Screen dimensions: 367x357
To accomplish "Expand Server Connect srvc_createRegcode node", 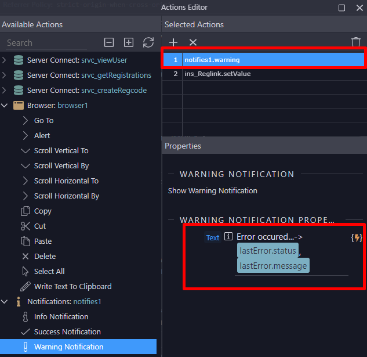I will pos(4,90).
